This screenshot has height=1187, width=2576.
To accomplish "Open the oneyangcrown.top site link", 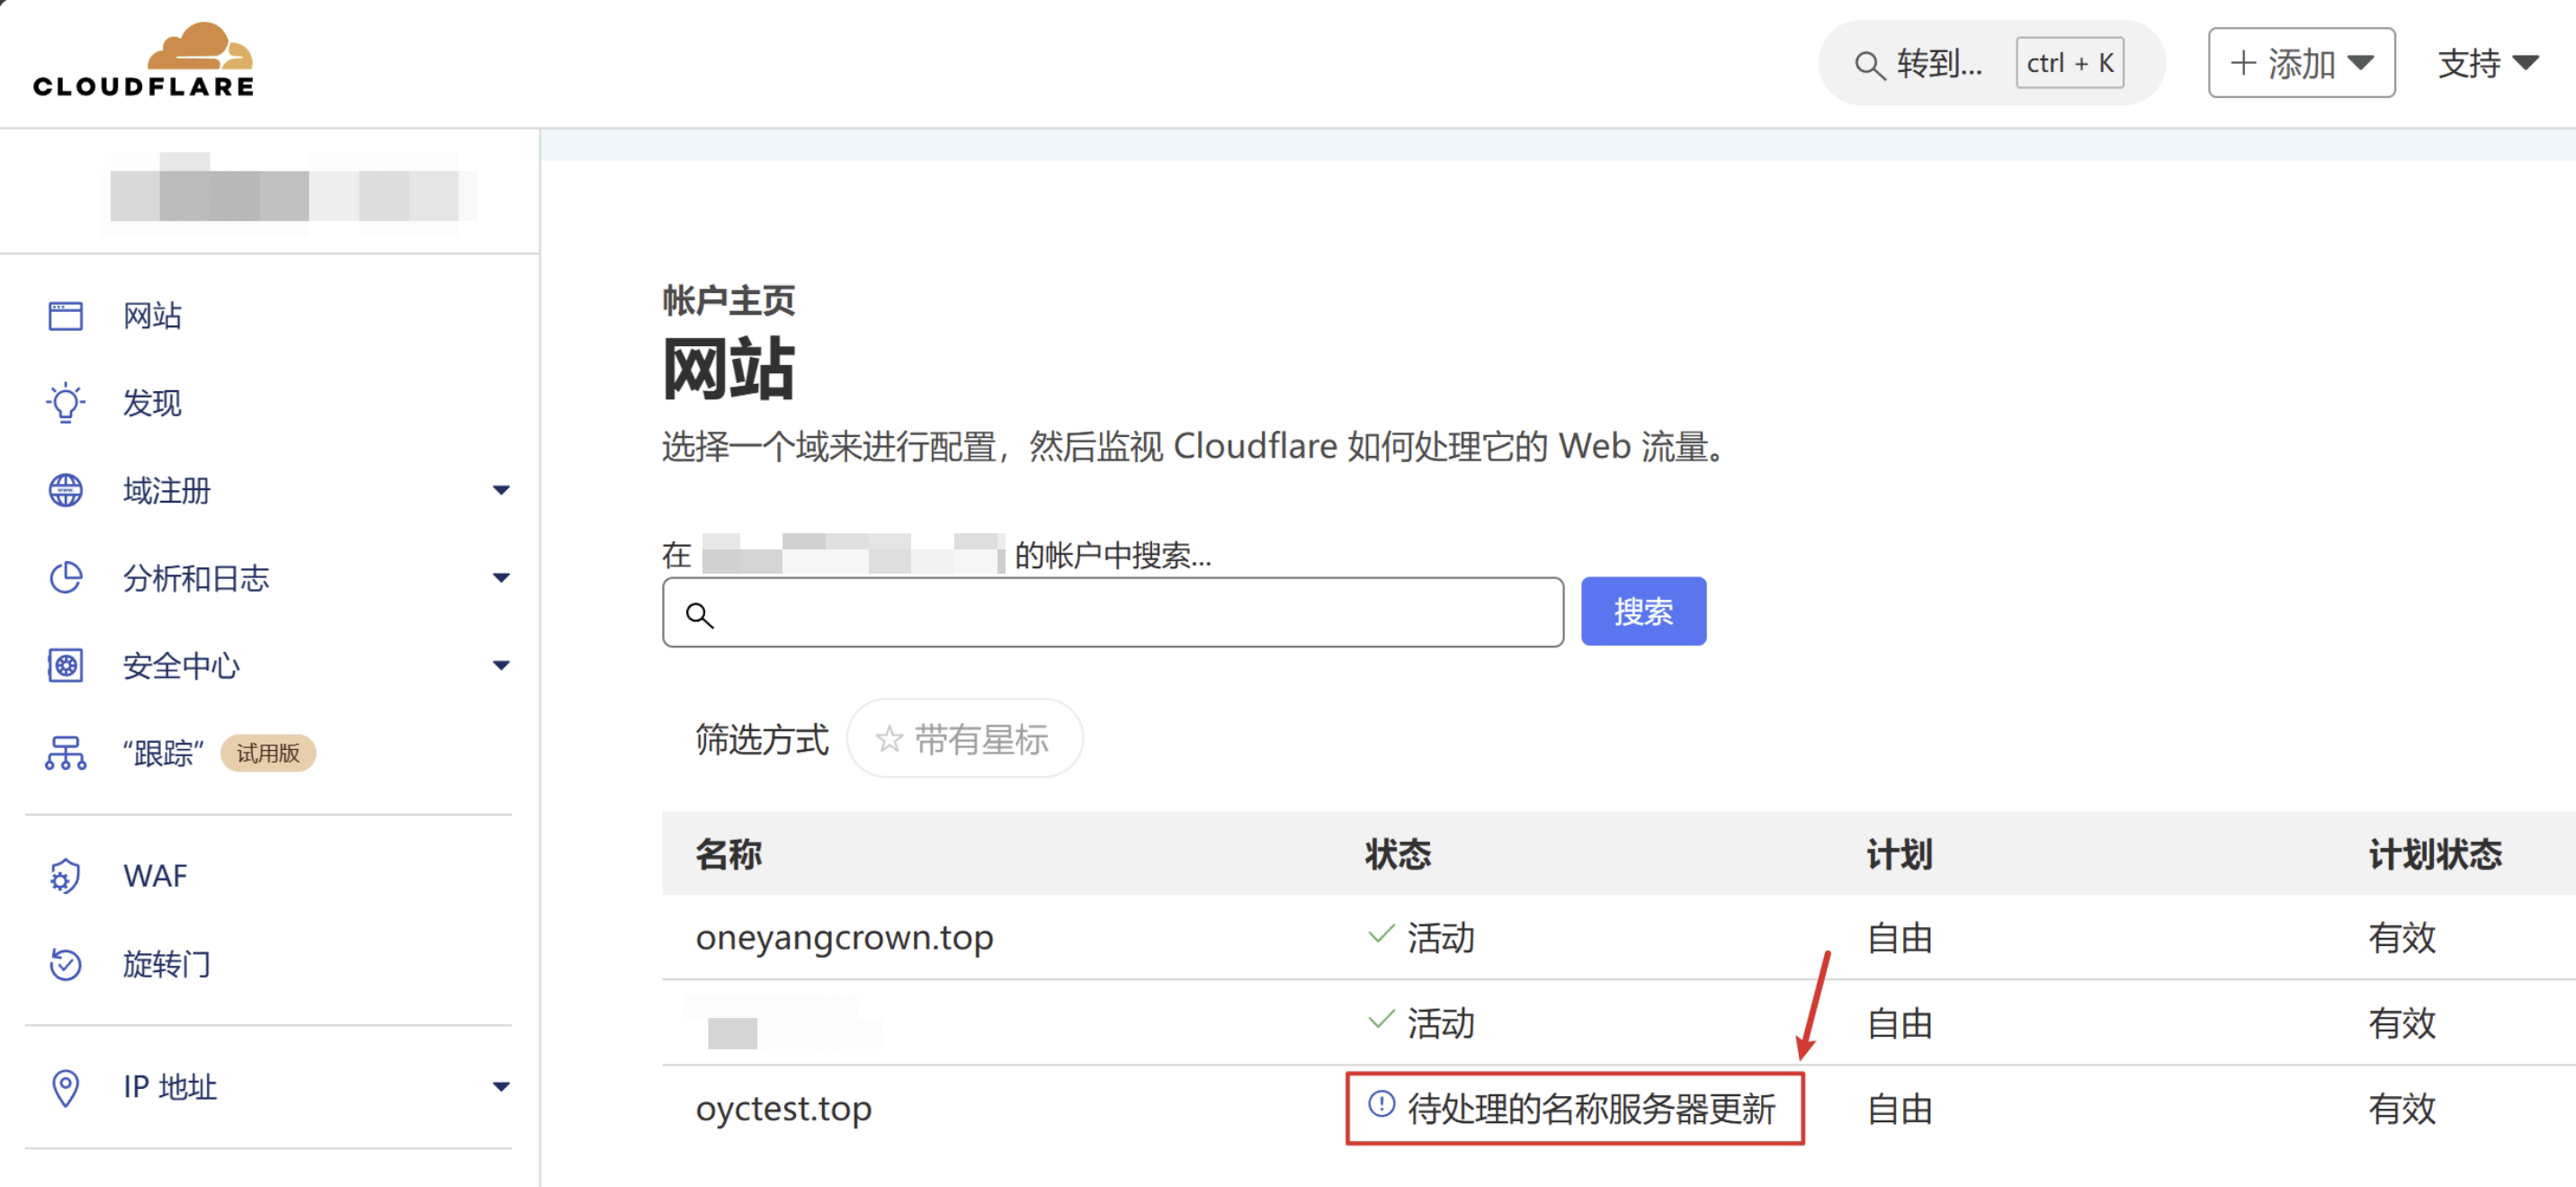I will click(x=844, y=938).
